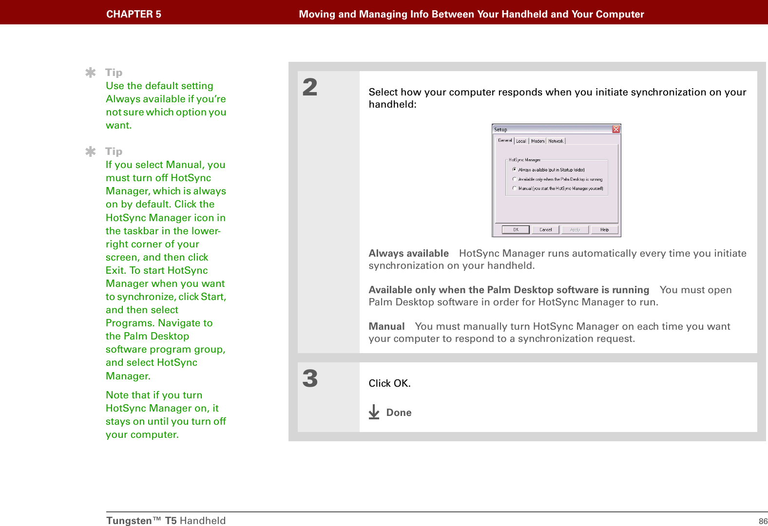Viewport: 768px width, 526px height.
Task: Switch to the General tab in Setup
Action: [505, 140]
